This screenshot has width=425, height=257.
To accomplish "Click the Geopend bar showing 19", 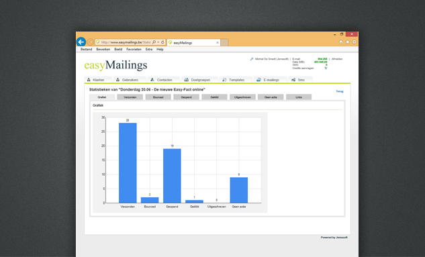I will (x=172, y=176).
